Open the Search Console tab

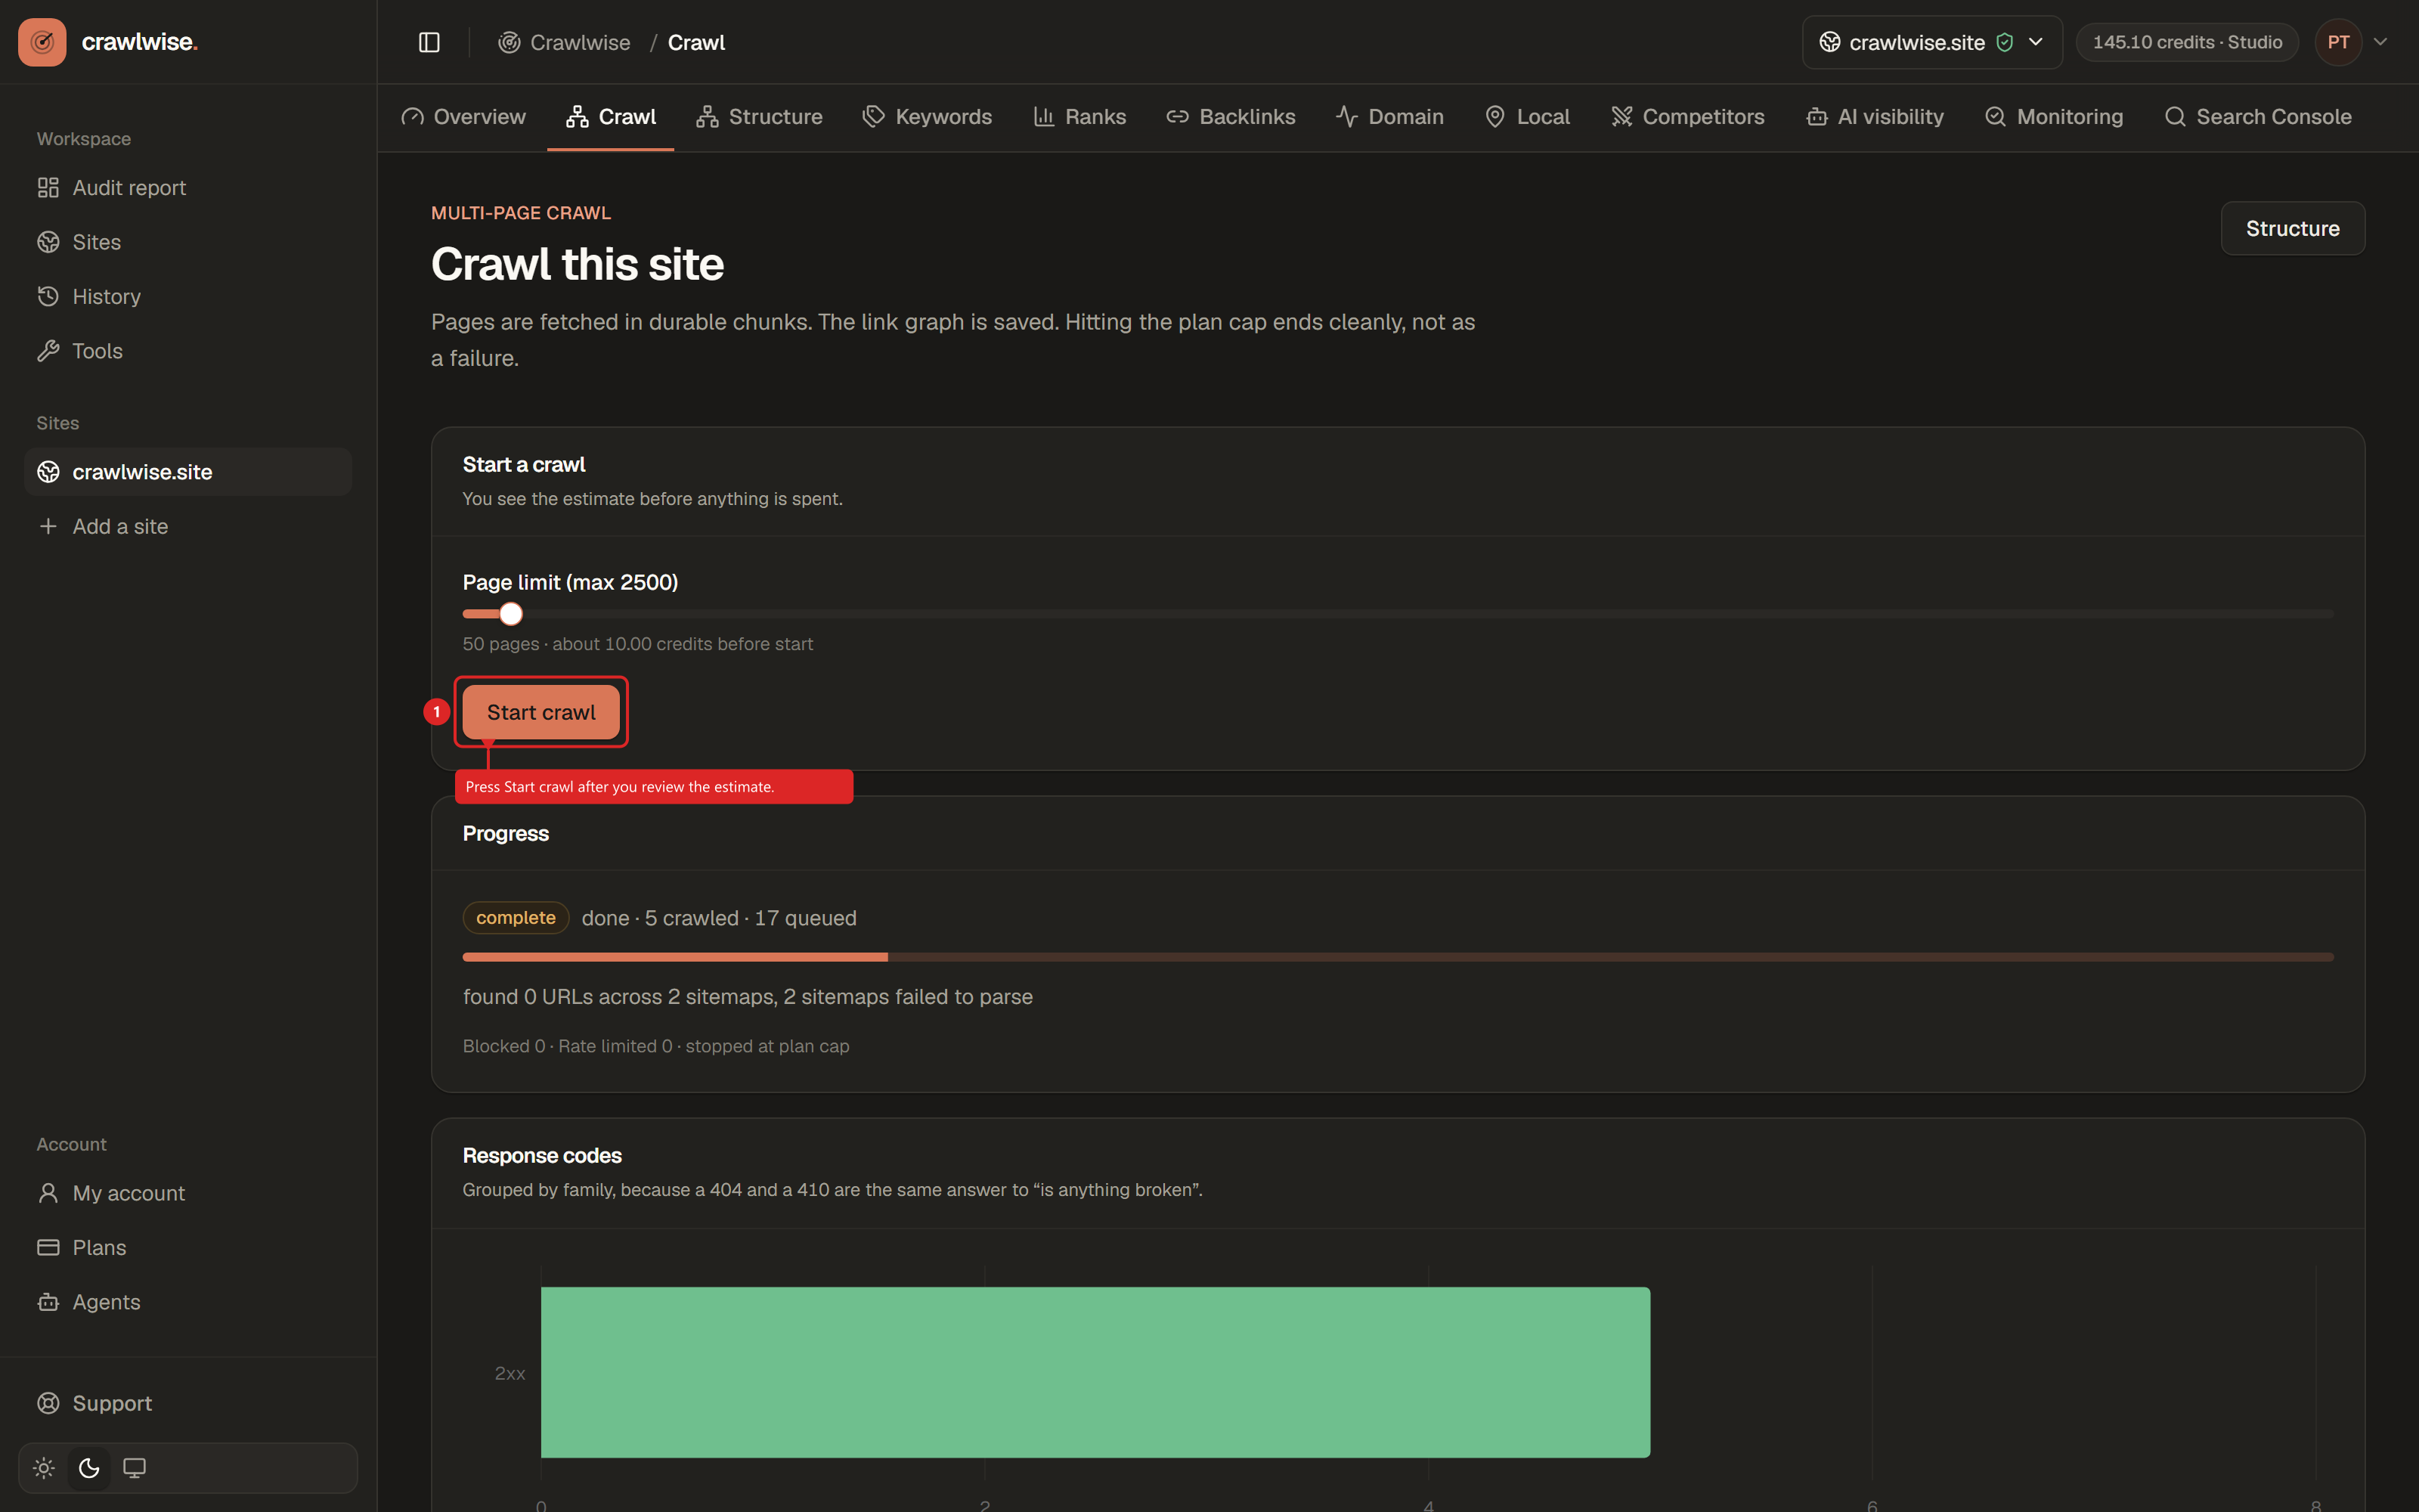pos(2258,117)
